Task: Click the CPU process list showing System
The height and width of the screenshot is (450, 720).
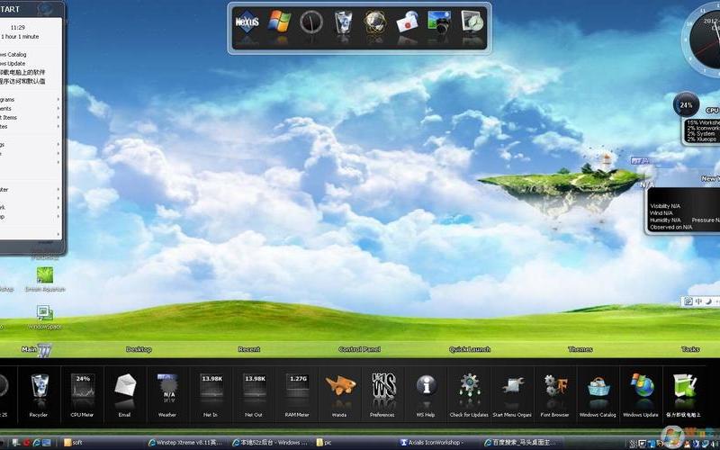Action: tap(701, 131)
